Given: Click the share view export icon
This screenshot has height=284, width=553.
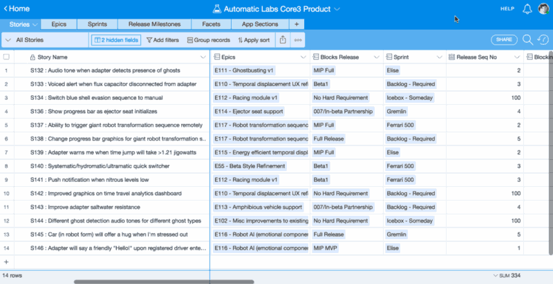Looking at the screenshot, I should coord(283,40).
